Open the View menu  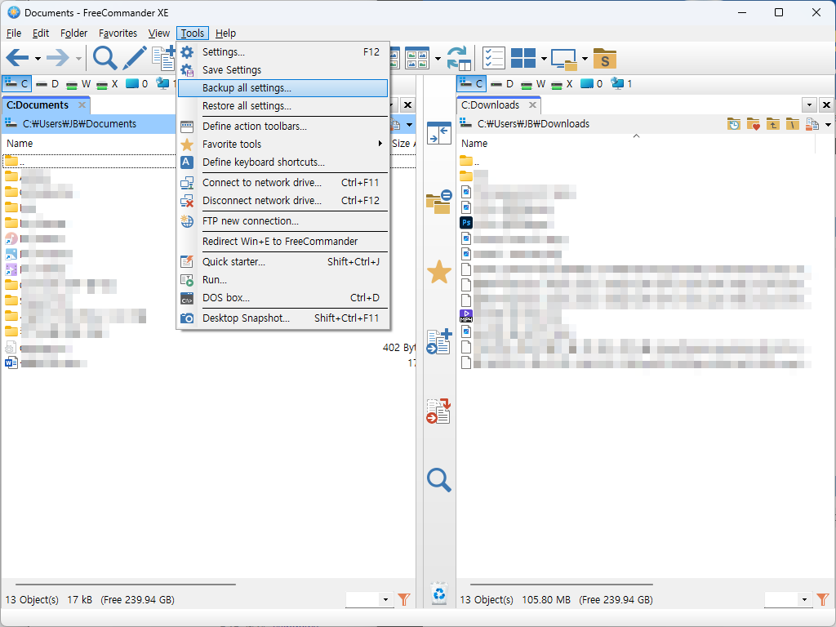pyautogui.click(x=159, y=33)
